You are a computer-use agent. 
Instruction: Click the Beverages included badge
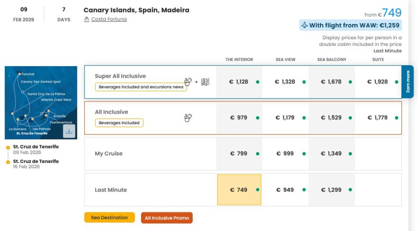[119, 123]
